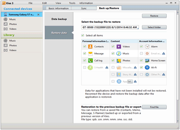Click the Sel... button beside Applications
This screenshot has height=130, width=180.
pos(130,82)
